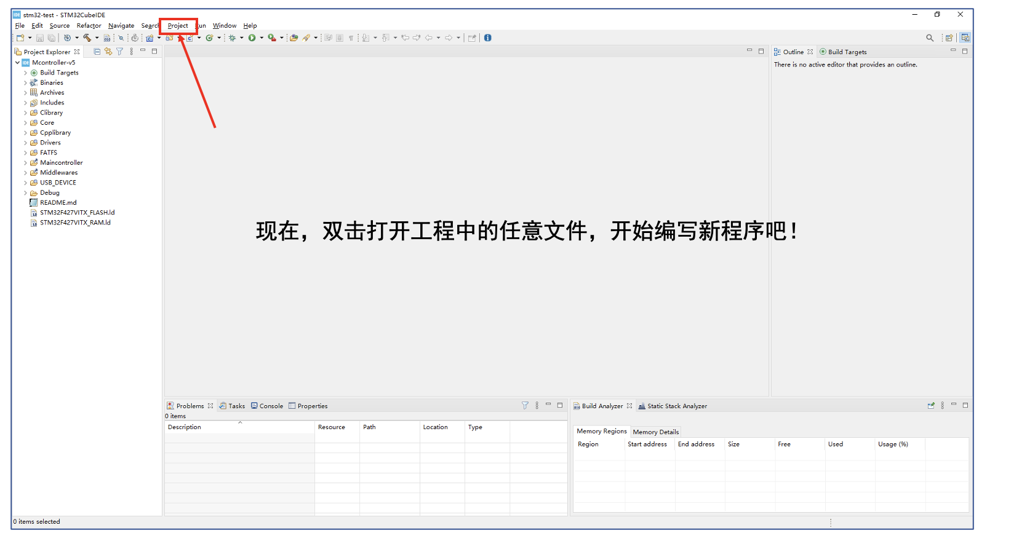Click the magnifier search icon at top right
This screenshot has width=1035, height=541.
pyautogui.click(x=929, y=38)
